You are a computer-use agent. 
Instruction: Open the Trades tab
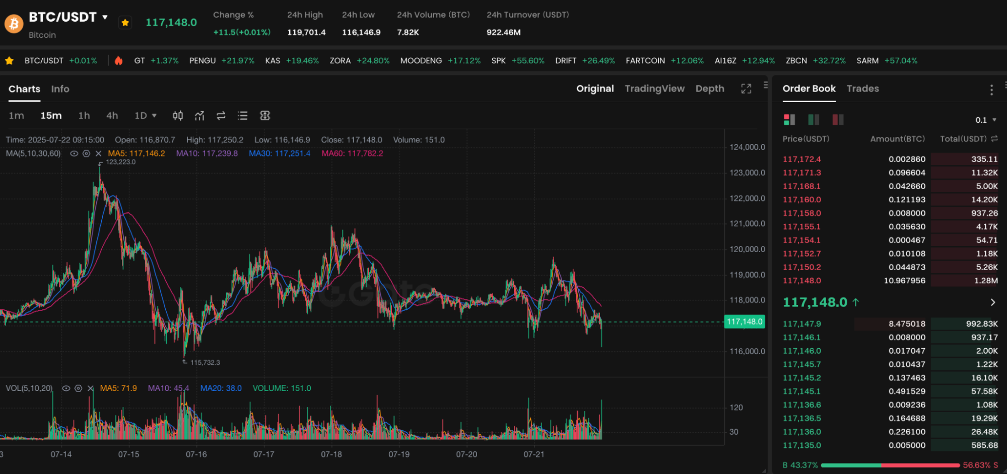[862, 89]
